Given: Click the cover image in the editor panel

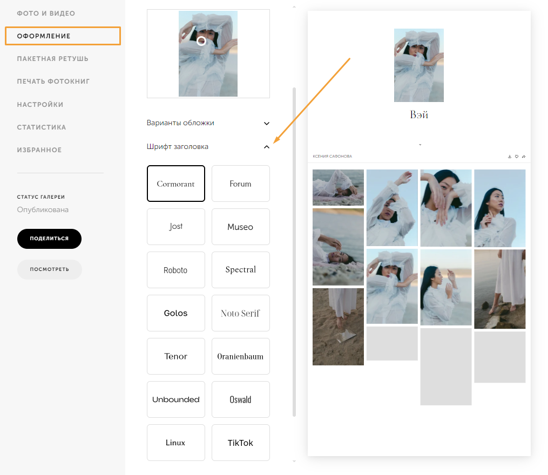Looking at the screenshot, I should 208,54.
